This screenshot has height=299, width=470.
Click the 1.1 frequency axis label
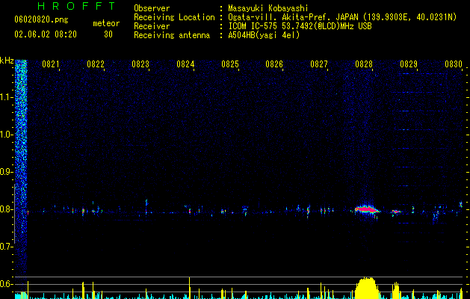7,97
